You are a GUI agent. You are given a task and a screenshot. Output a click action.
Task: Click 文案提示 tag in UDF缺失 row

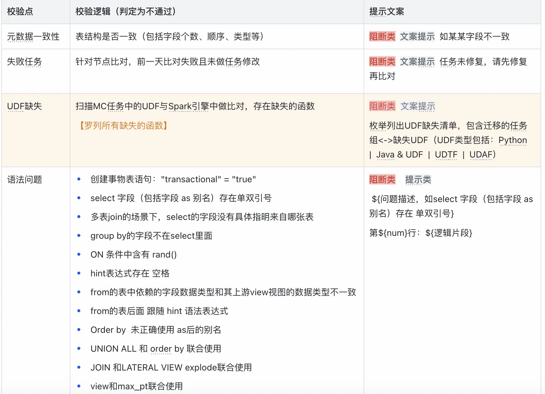(418, 106)
